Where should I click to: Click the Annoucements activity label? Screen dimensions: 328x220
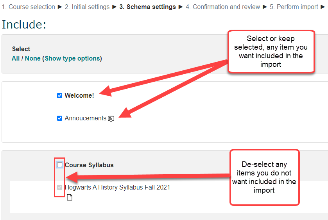click(x=85, y=118)
